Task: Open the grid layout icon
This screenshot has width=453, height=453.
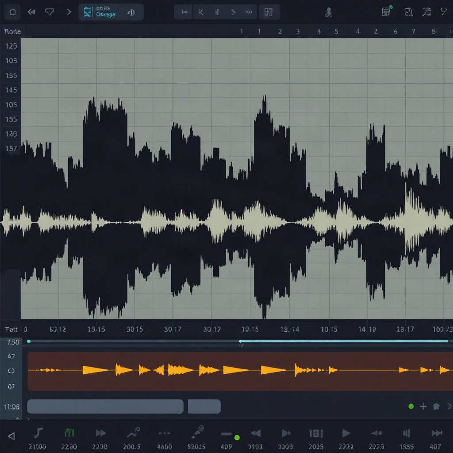Action: 269,12
